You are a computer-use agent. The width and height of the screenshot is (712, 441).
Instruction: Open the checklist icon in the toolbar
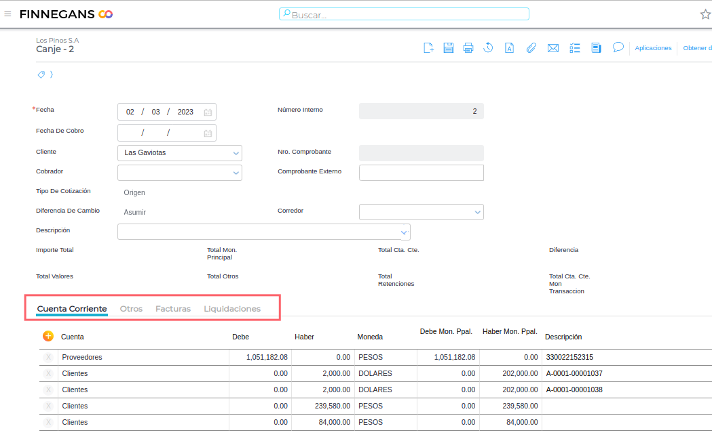click(575, 47)
